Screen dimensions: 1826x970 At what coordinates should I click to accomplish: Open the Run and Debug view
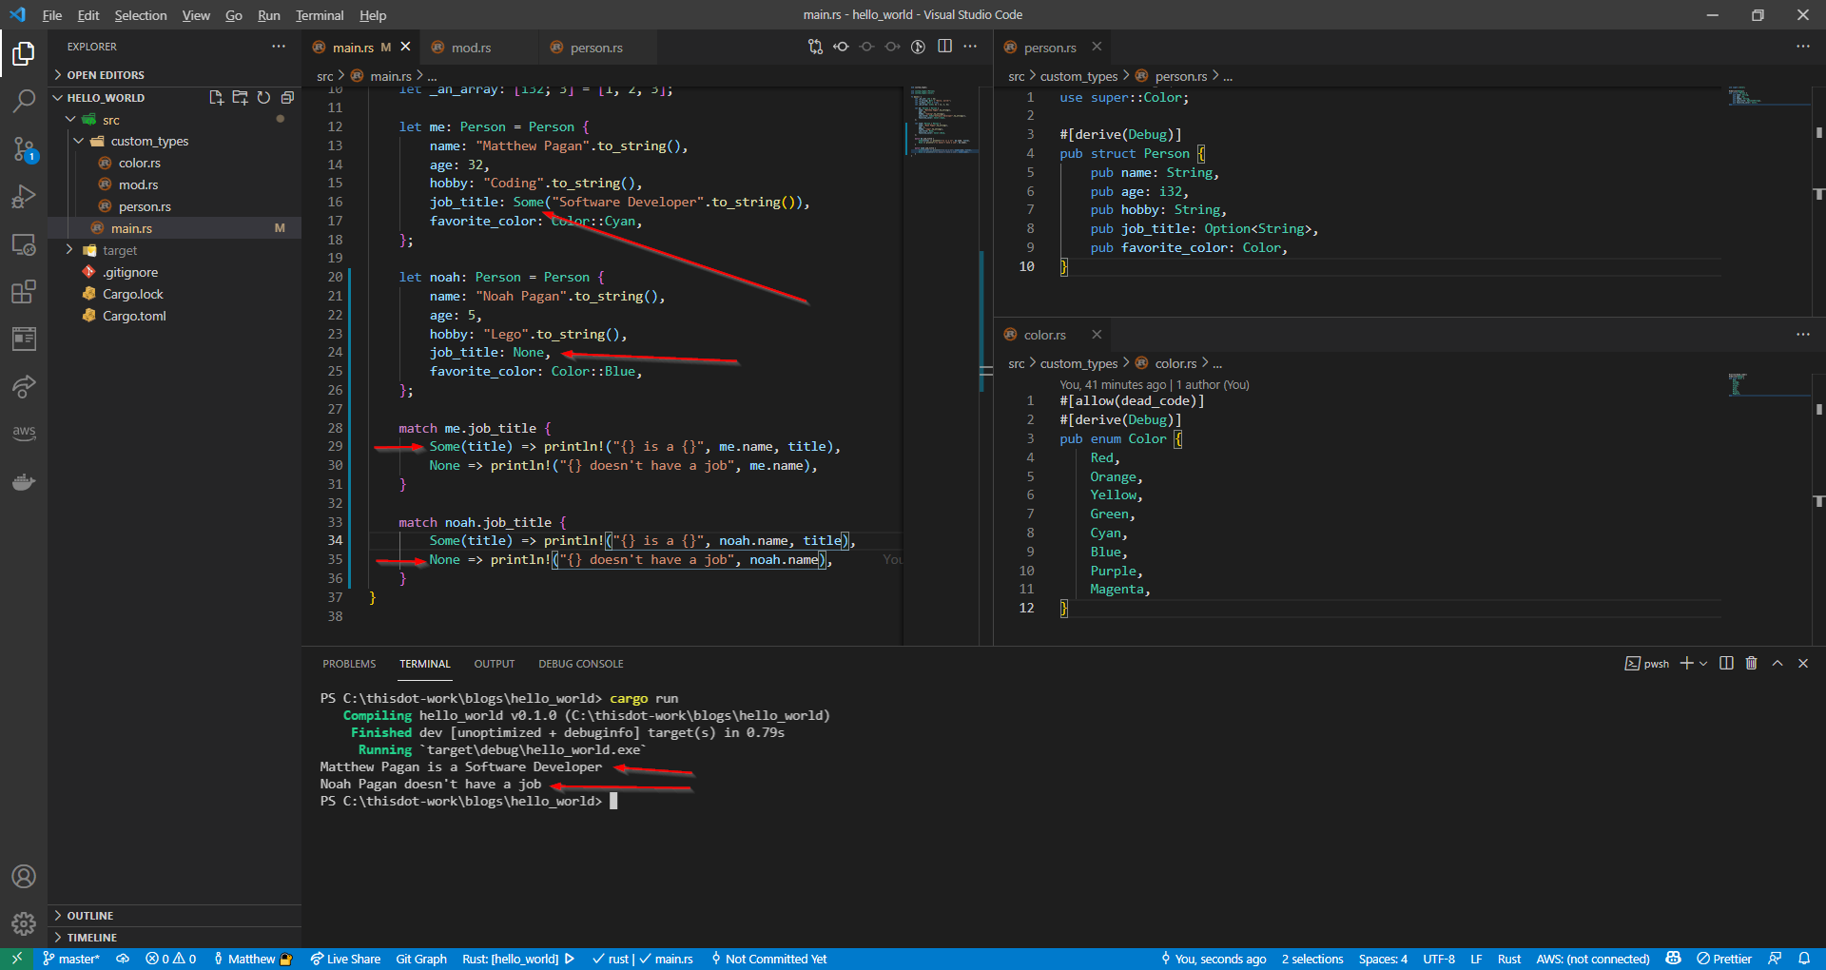click(x=24, y=196)
